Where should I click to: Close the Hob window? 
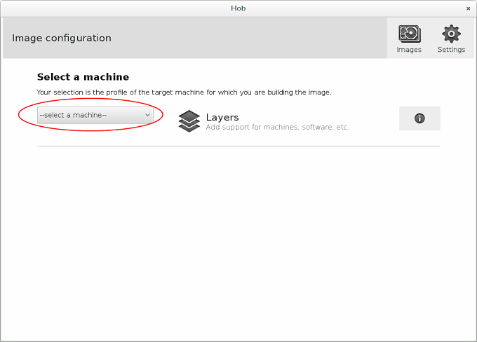tap(468, 8)
